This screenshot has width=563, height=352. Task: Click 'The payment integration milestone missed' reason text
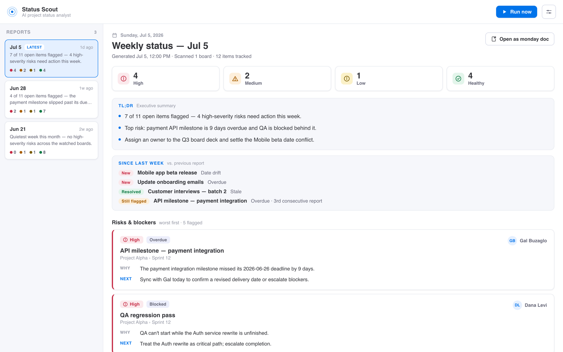[x=227, y=269]
